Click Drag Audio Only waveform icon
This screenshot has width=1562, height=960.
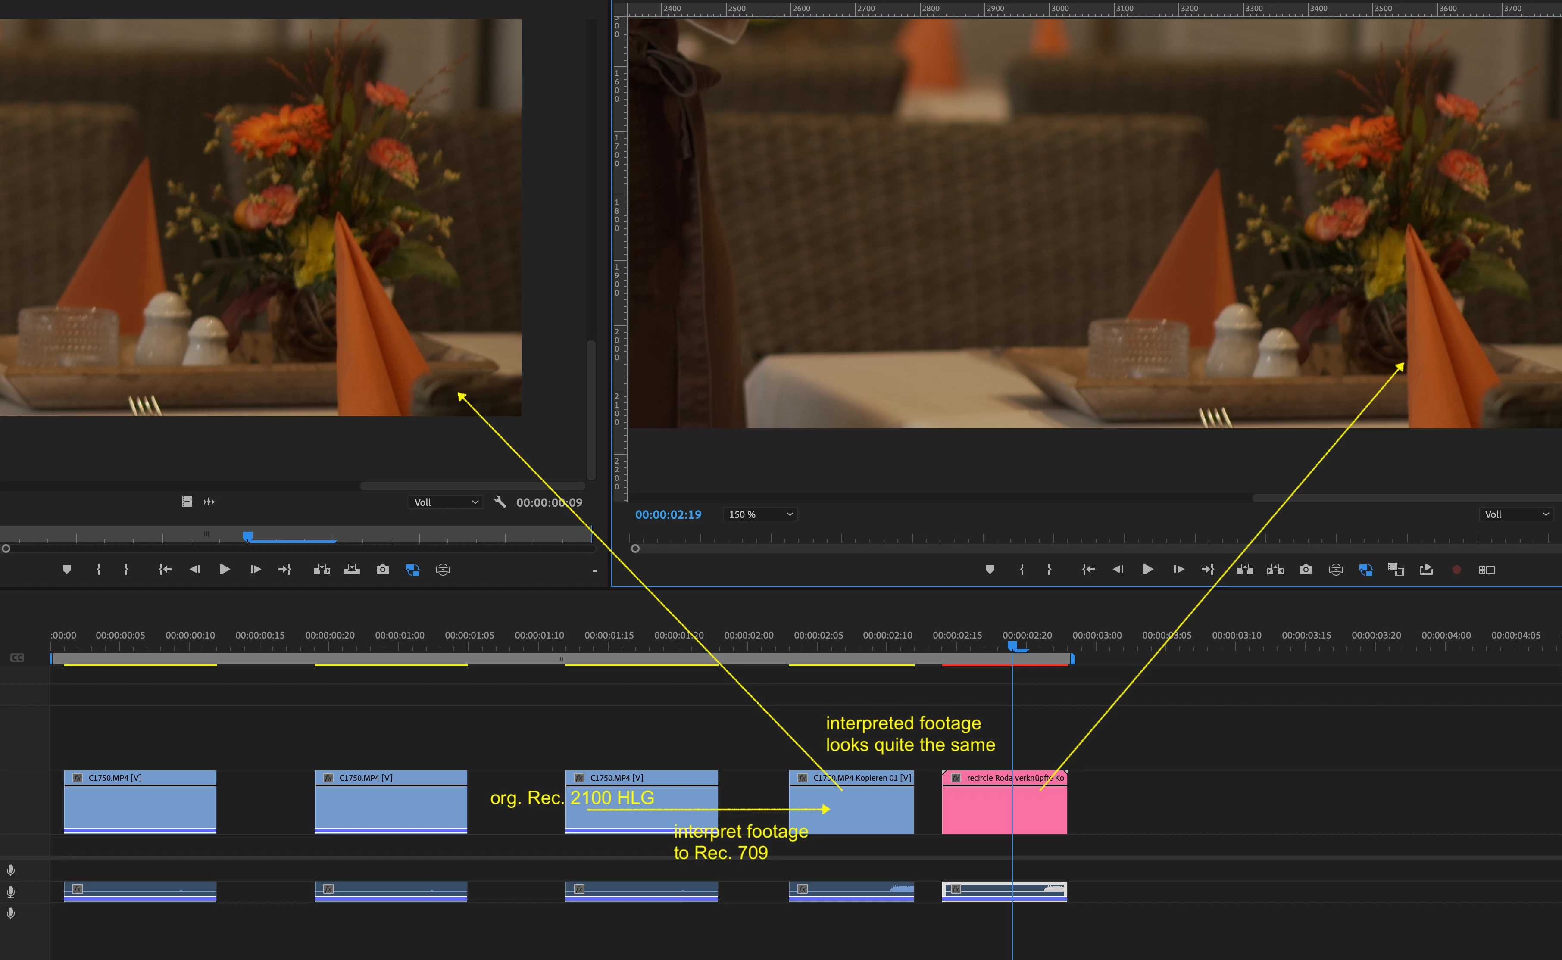tap(209, 502)
